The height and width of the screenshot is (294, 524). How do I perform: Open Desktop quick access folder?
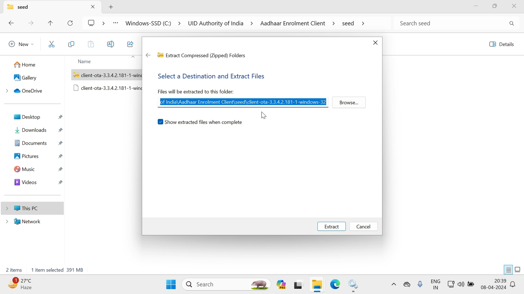pyautogui.click(x=27, y=117)
